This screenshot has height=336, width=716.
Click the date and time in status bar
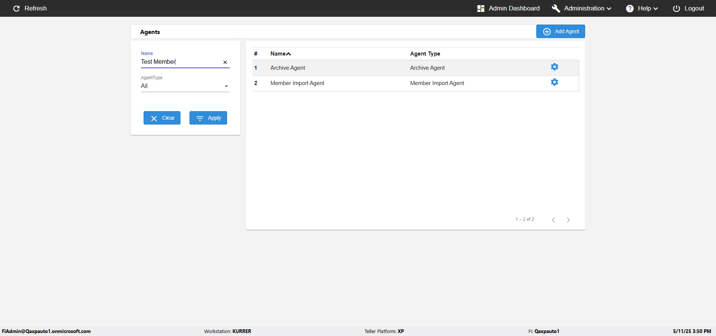(692, 331)
